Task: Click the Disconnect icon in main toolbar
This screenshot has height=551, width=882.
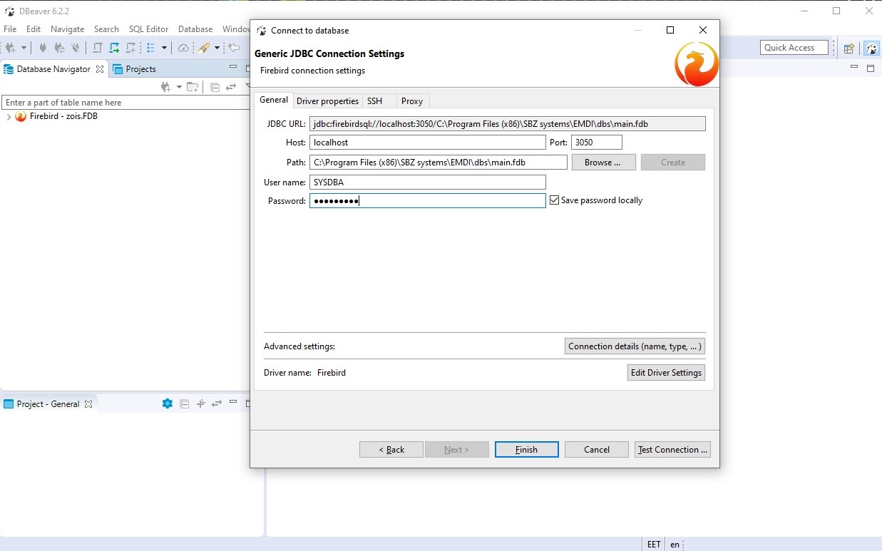Action: pyautogui.click(x=75, y=48)
